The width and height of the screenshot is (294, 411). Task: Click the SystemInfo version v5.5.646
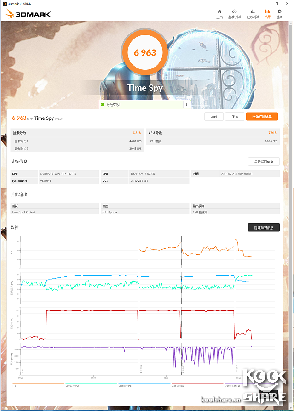click(x=46, y=180)
